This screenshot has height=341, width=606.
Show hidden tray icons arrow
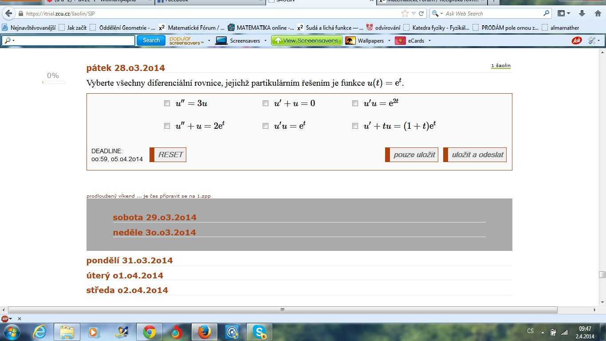[x=543, y=332]
